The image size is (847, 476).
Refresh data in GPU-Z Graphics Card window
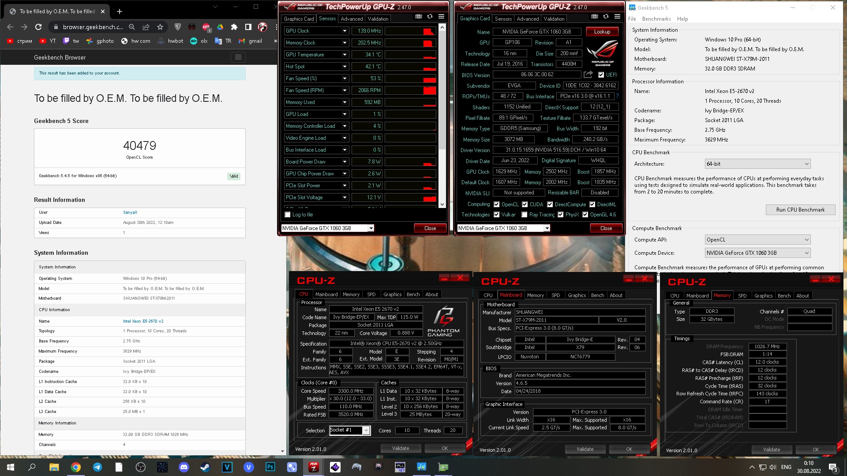[606, 17]
